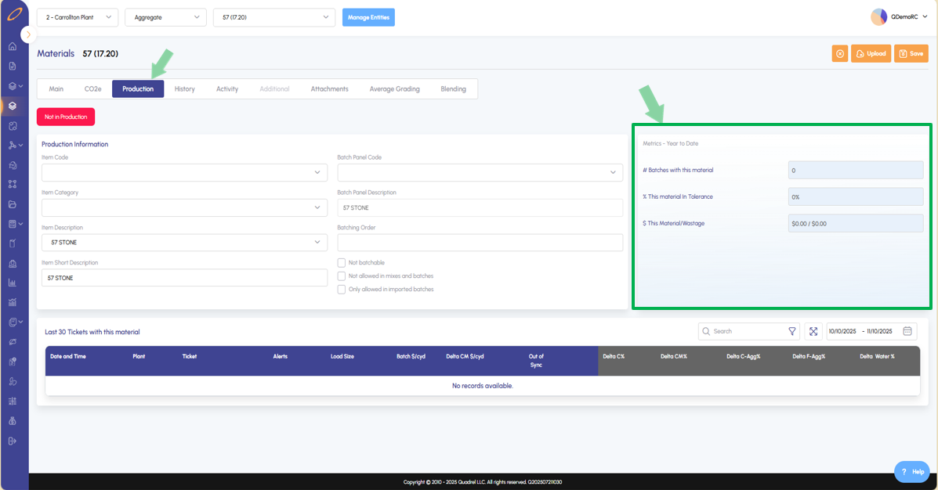
Task: Click the money bag icon in sidebar
Action: [x=13, y=420]
